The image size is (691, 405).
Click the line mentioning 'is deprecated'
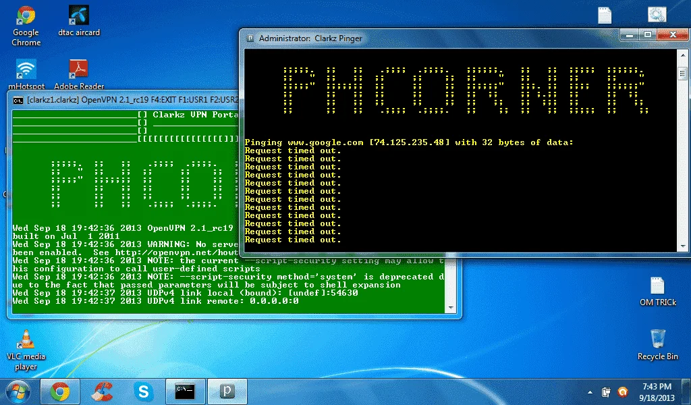(228, 277)
